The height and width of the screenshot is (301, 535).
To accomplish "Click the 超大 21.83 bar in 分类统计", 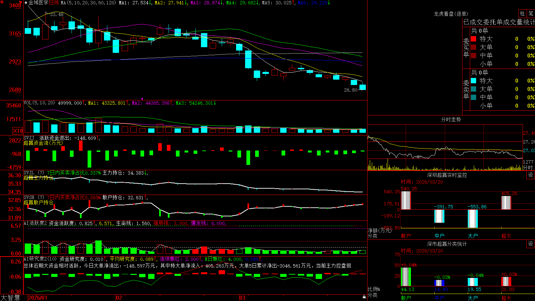I will pos(506,282).
